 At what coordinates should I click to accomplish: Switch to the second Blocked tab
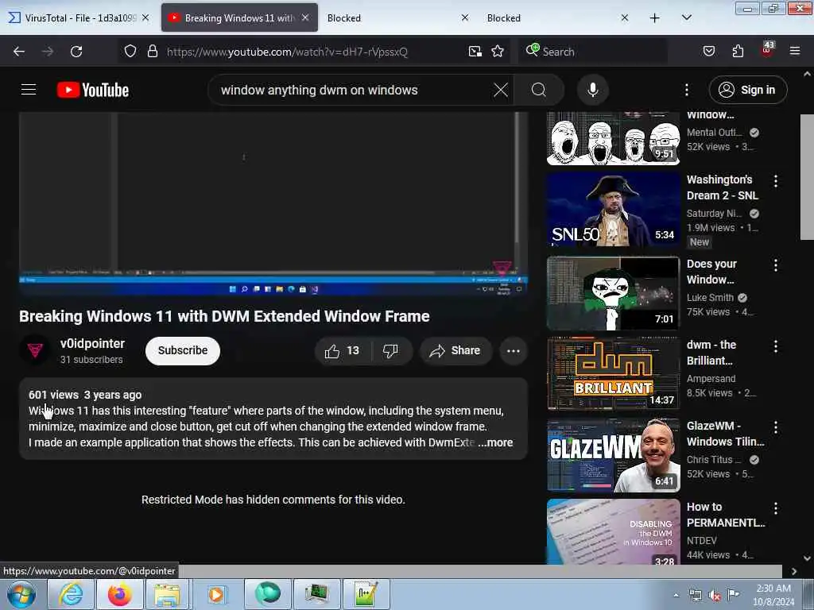point(556,17)
